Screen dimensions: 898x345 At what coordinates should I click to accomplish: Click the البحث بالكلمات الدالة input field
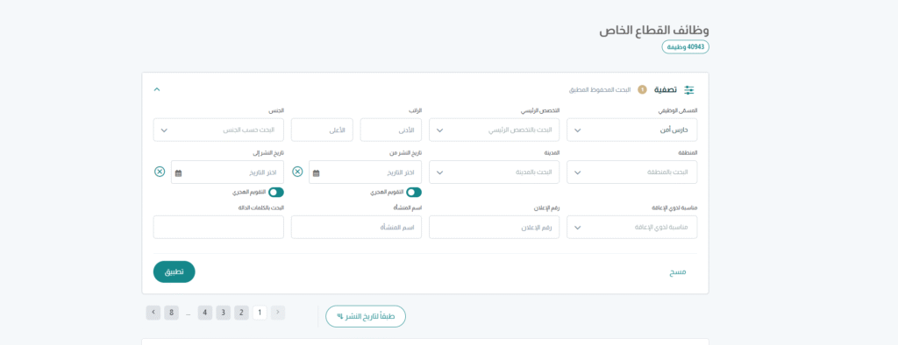pyautogui.click(x=218, y=227)
